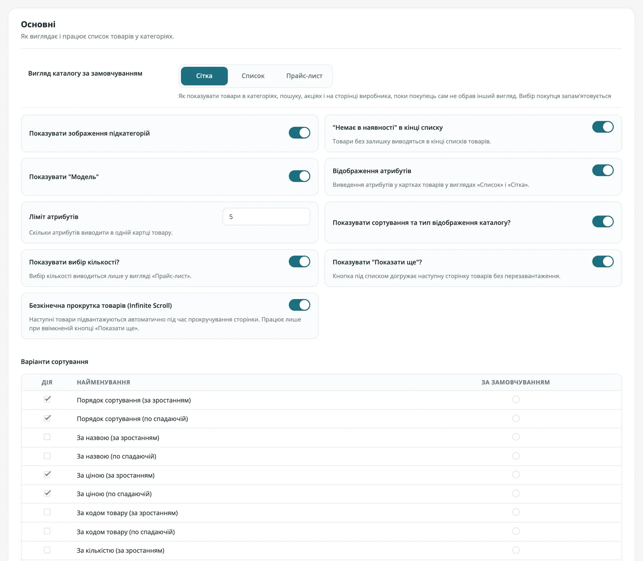Toggle "Немає в наявності" в кінці списку
Image resolution: width=643 pixels, height=561 pixels.
603,127
